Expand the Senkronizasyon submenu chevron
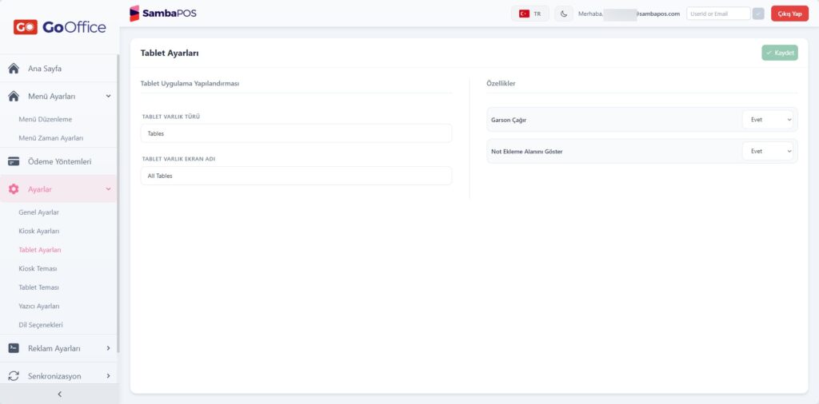The image size is (819, 404). pos(108,375)
